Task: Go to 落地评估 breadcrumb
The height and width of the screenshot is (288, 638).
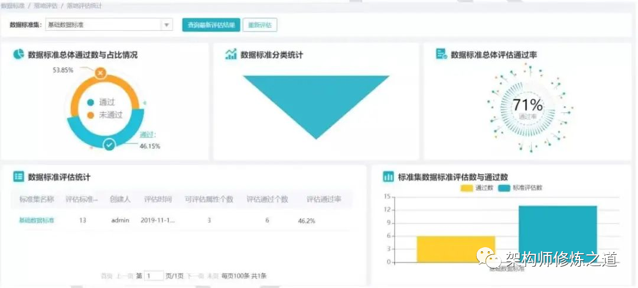Action: (x=45, y=6)
